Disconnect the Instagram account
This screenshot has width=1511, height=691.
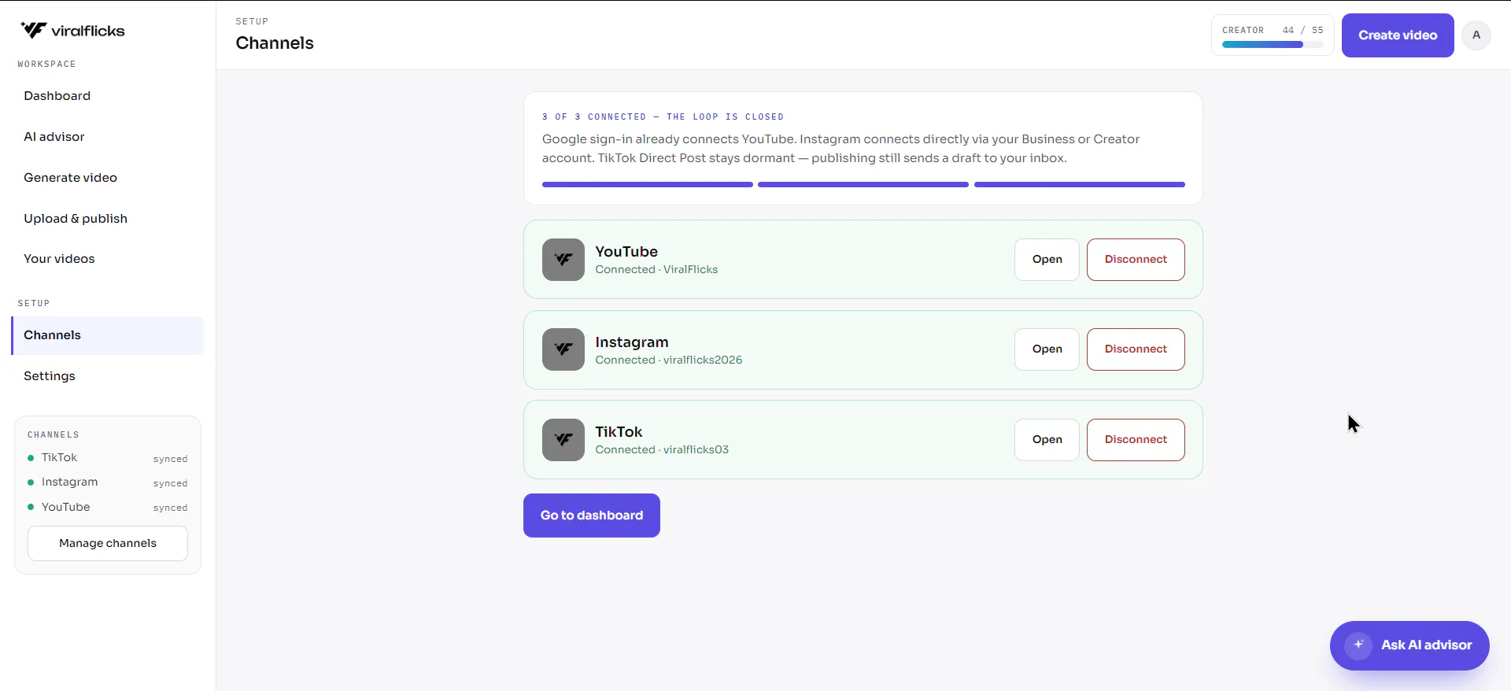[x=1136, y=349]
